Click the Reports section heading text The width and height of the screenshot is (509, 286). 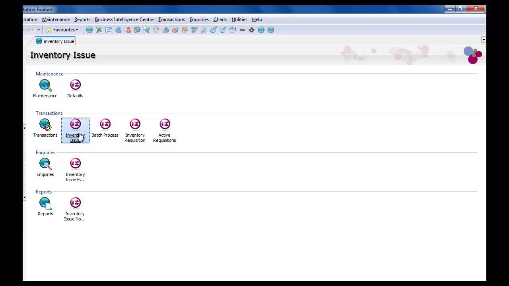pos(44,192)
